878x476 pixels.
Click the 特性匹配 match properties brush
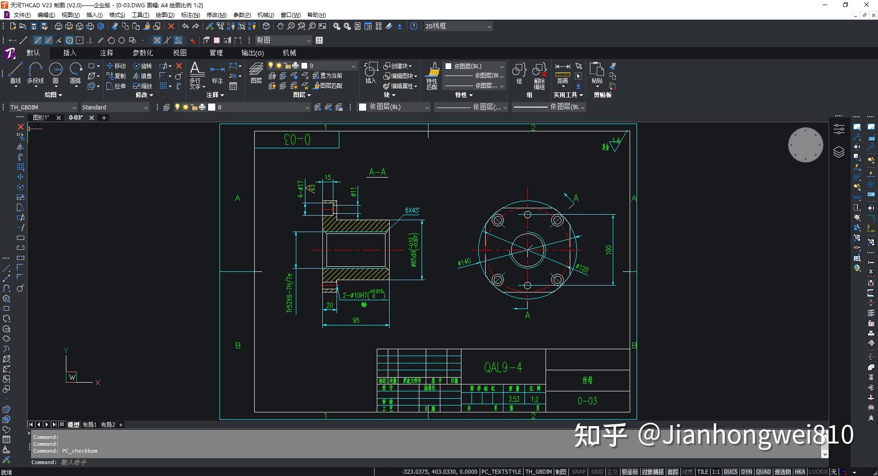click(x=432, y=73)
